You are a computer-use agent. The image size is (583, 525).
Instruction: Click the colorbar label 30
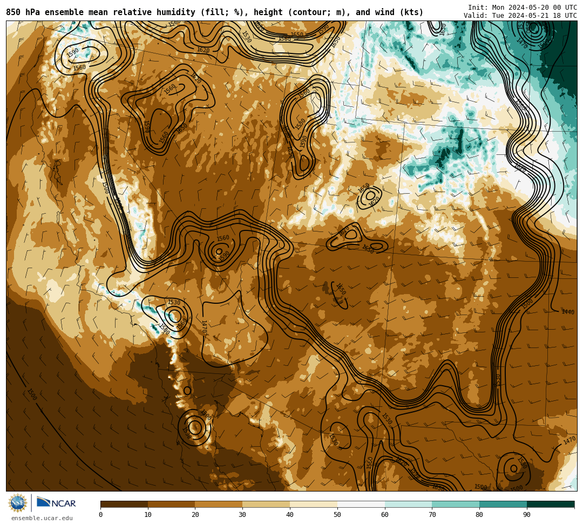[242, 515]
